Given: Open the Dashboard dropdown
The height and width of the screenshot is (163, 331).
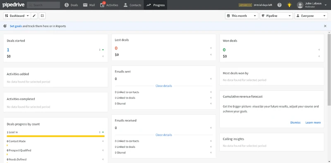Looking at the screenshot, I should tap(17, 16).
